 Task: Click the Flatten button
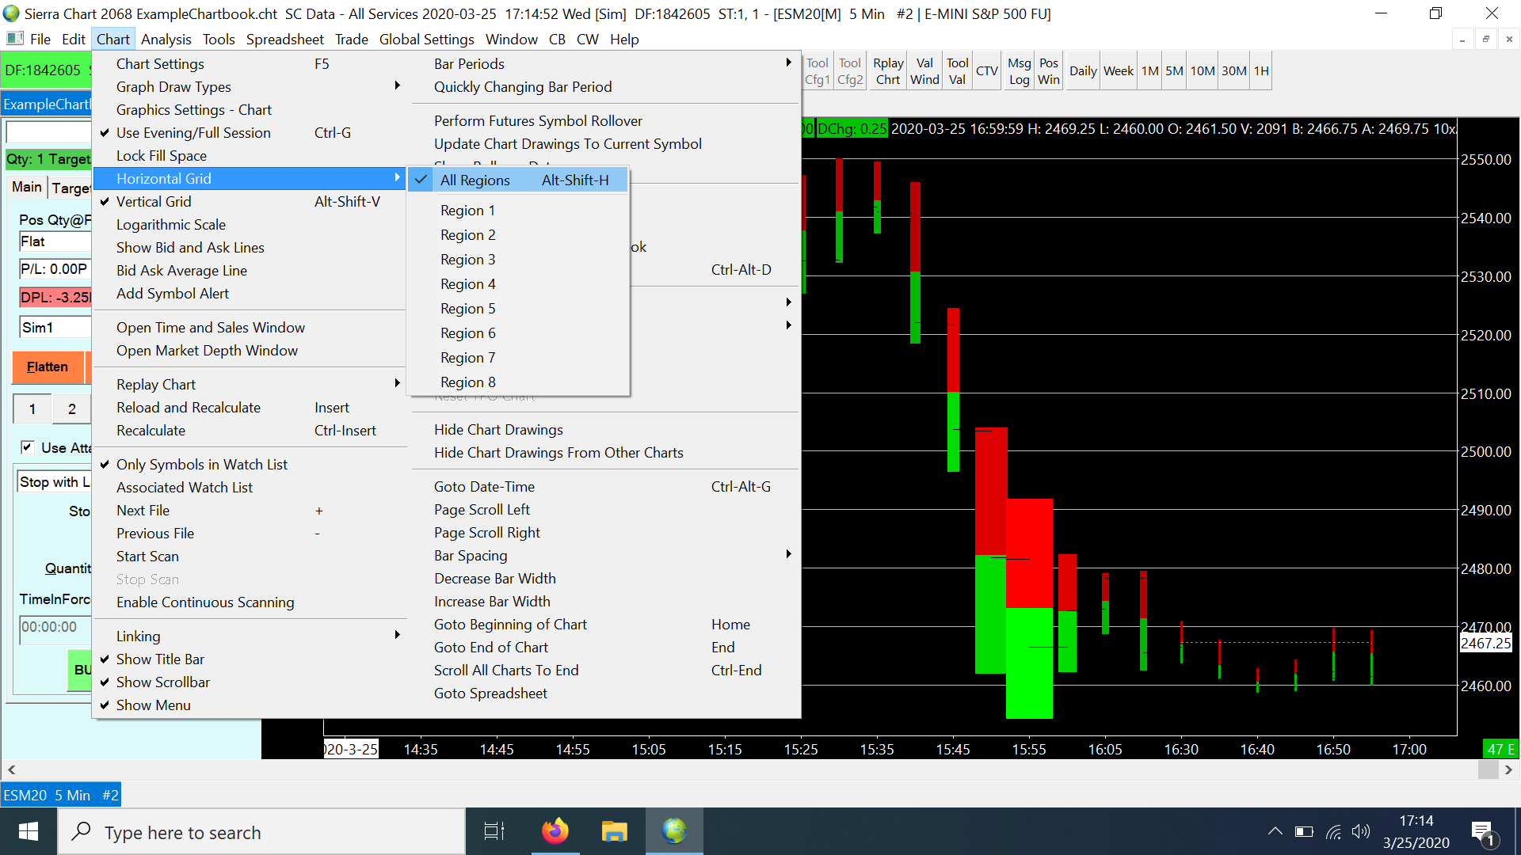point(48,367)
